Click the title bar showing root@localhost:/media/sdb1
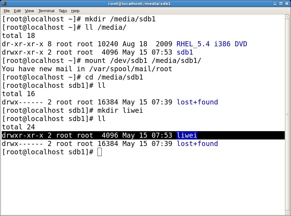 (139, 4)
